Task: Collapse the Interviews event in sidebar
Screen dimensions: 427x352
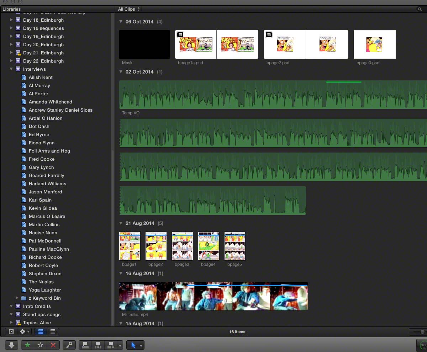Action: tap(11, 69)
